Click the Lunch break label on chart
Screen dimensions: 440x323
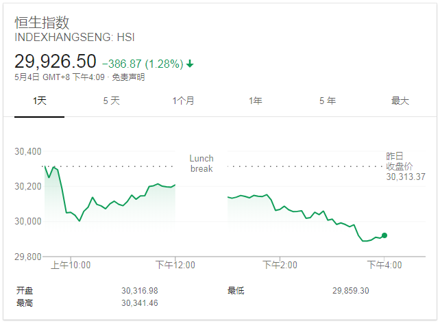tap(201, 164)
